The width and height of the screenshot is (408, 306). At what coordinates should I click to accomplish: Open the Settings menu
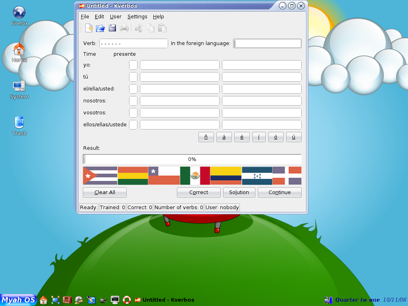click(x=137, y=17)
